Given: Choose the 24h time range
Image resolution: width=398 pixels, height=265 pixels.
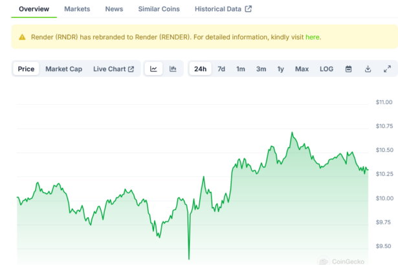Looking at the screenshot, I should pos(200,69).
